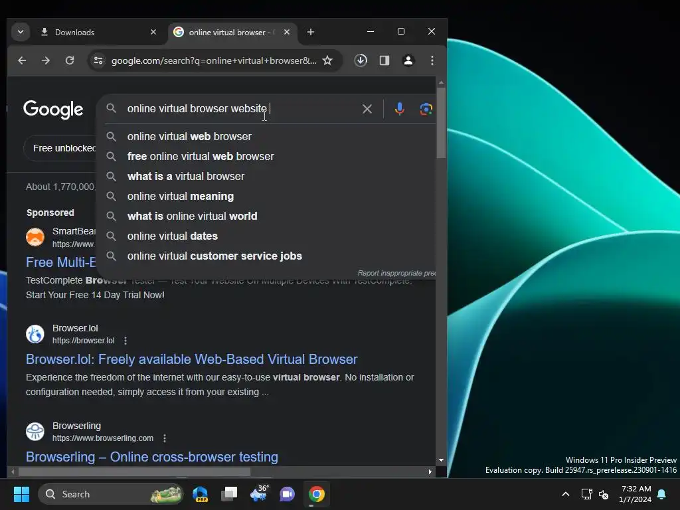Open Task View from taskbar

[x=229, y=494]
